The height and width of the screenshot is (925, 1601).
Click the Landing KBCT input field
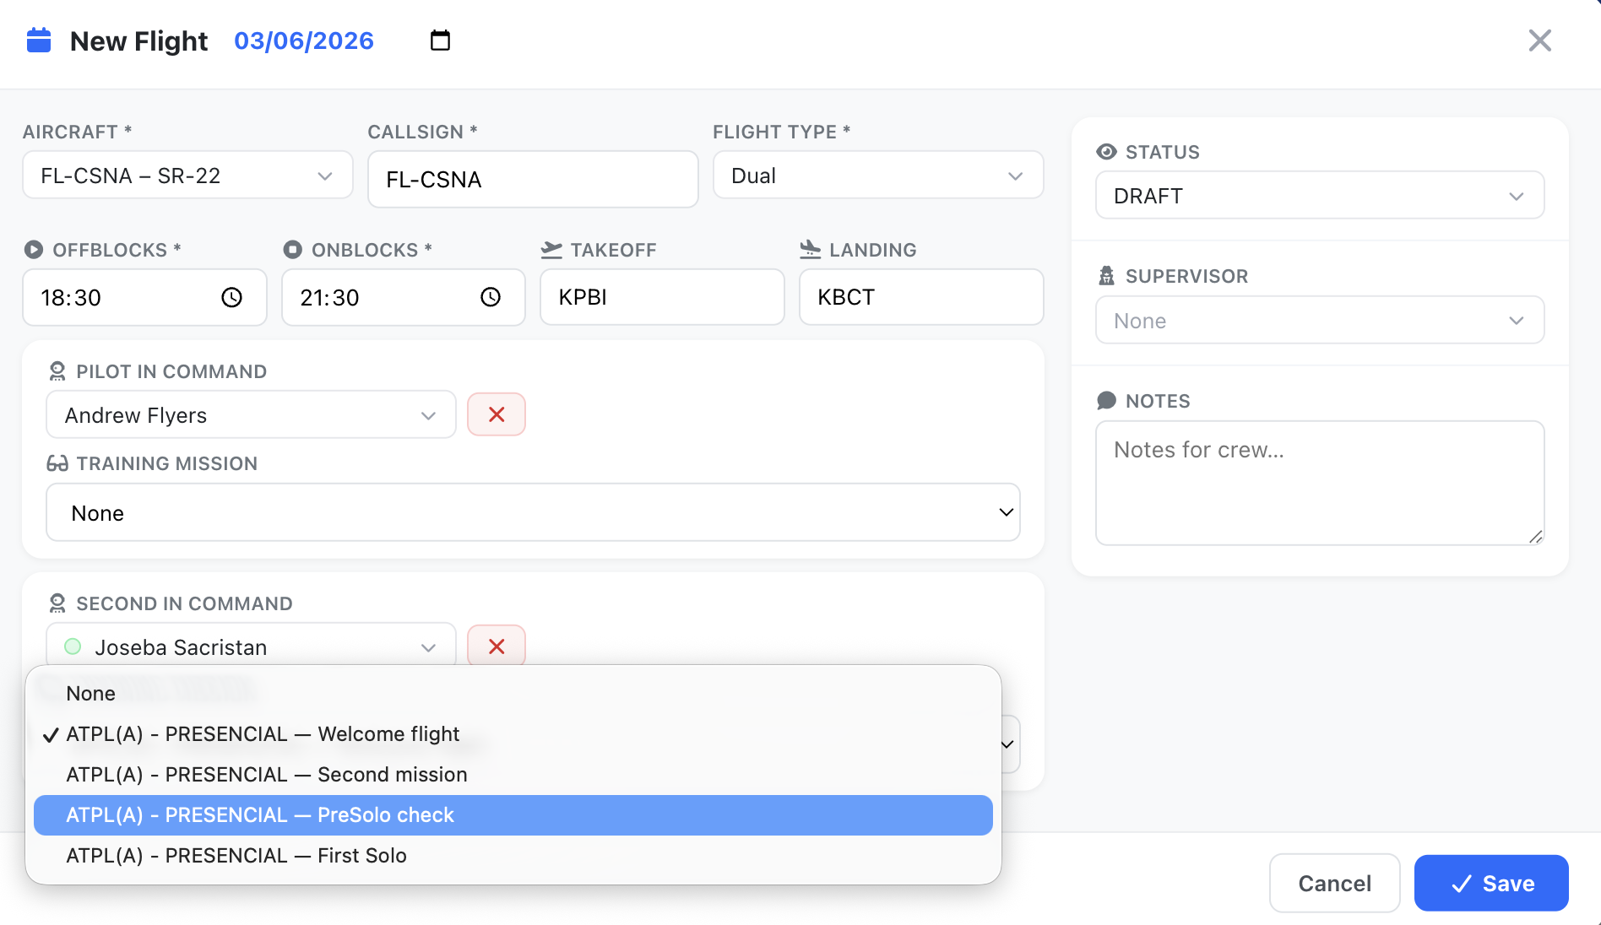[921, 297]
